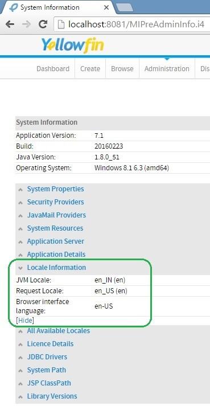Open Library Versions link
Viewport: 210px width, 410px height.
coord(52,396)
